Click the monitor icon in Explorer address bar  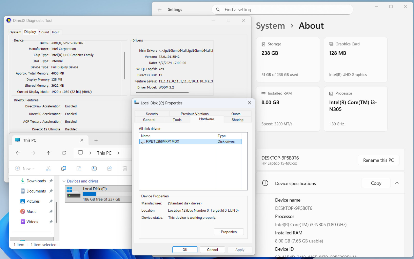click(80, 153)
